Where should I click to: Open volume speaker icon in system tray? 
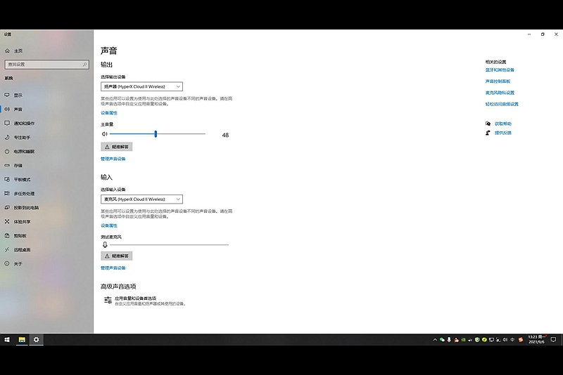point(505,340)
